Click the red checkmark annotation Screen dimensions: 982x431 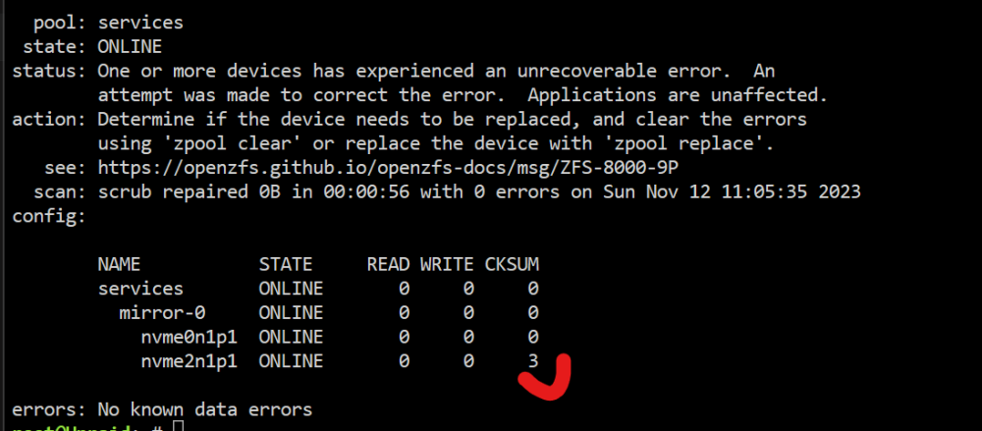click(x=546, y=377)
